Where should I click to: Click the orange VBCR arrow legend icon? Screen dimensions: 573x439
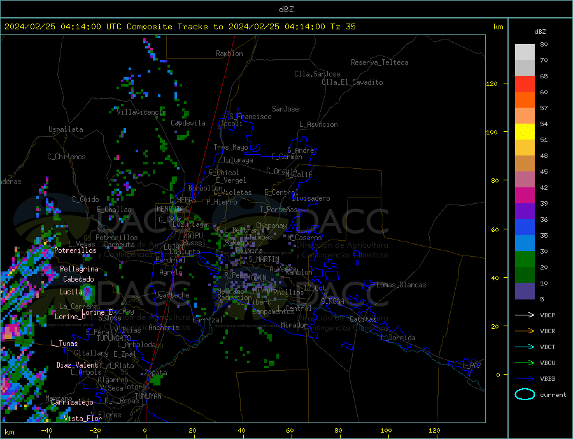point(525,331)
